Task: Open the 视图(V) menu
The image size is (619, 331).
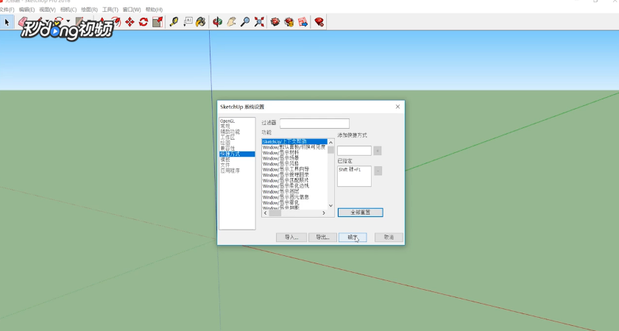Action: point(47,10)
